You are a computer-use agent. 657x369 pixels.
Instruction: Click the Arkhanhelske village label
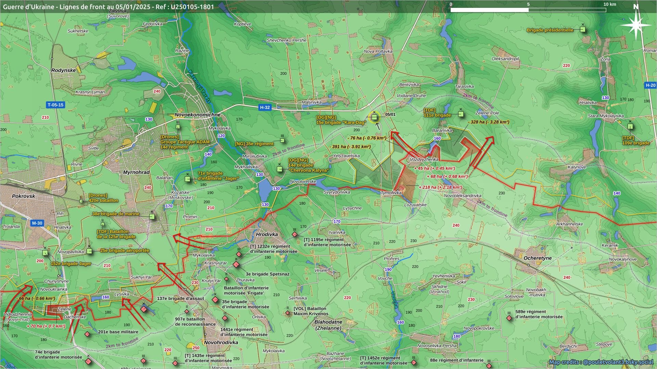[x=569, y=224]
